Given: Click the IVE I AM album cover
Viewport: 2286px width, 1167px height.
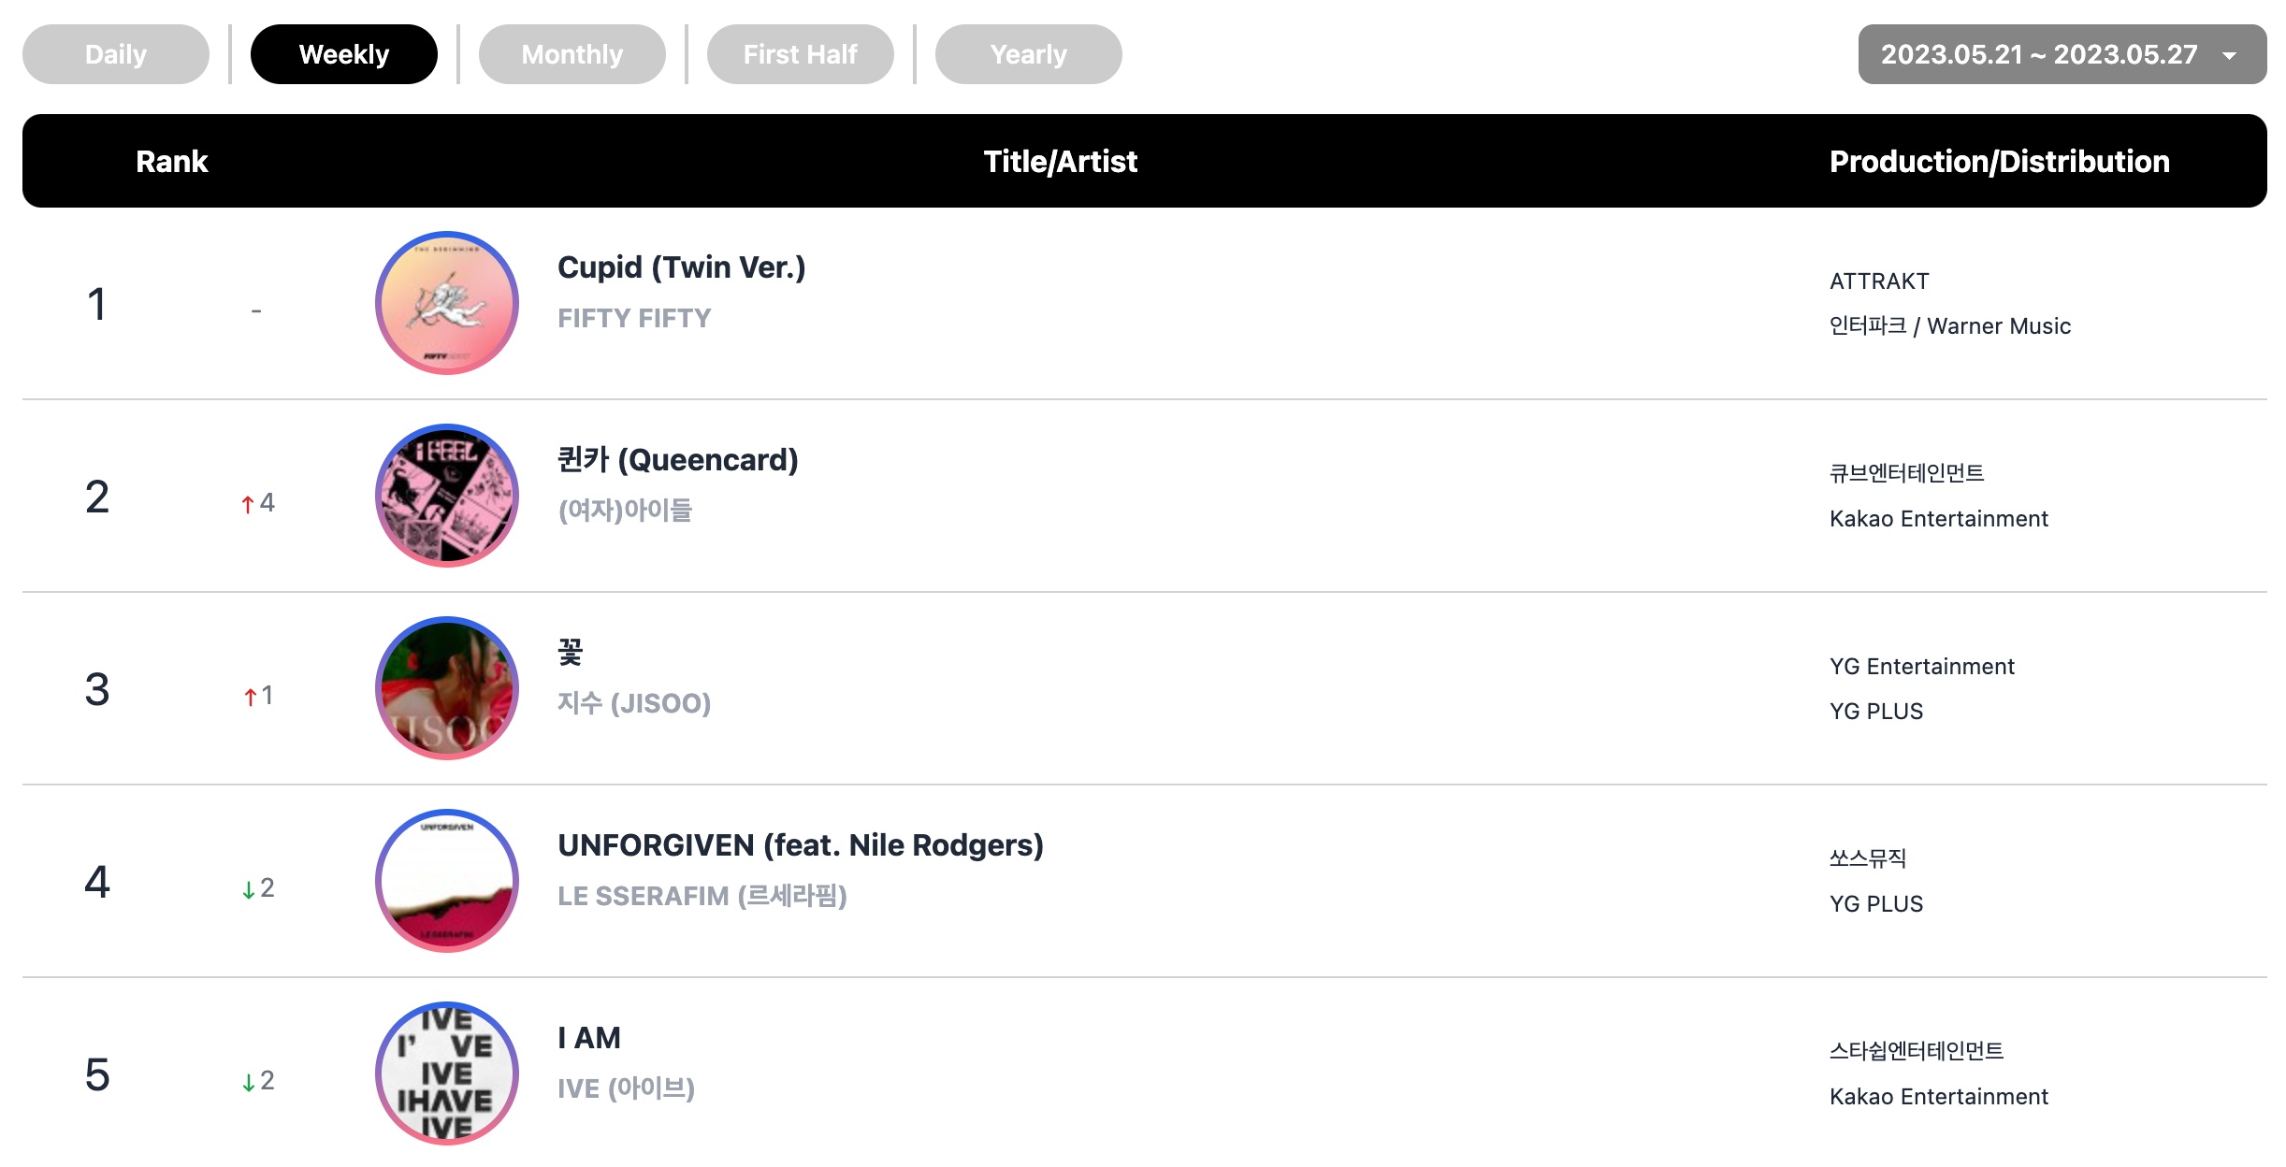Looking at the screenshot, I should pos(447,1073).
